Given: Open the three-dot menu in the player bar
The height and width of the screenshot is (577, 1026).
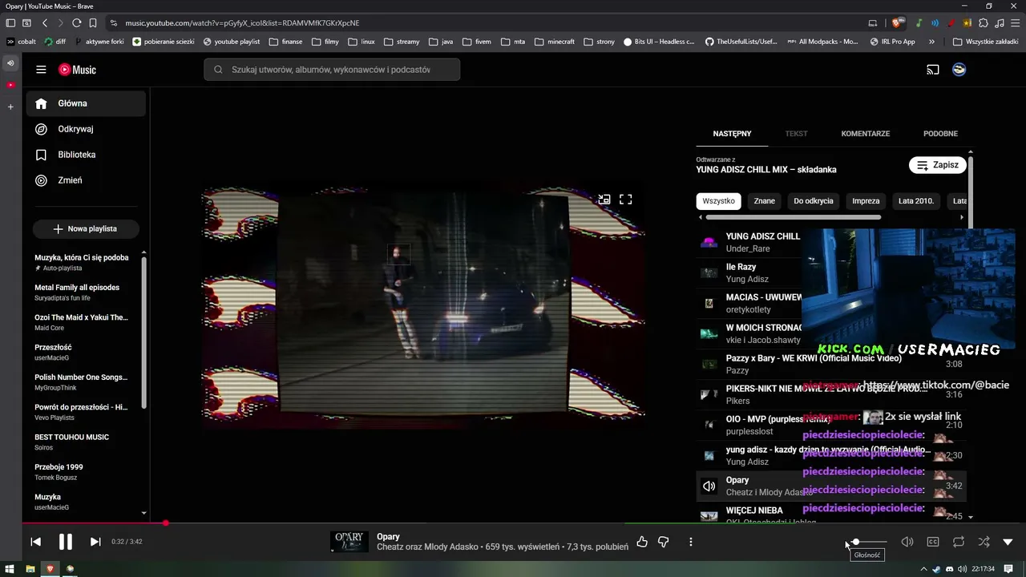Looking at the screenshot, I should pos(691,542).
